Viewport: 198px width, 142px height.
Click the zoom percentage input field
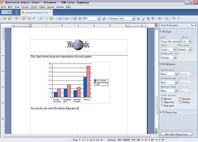click(90, 18)
